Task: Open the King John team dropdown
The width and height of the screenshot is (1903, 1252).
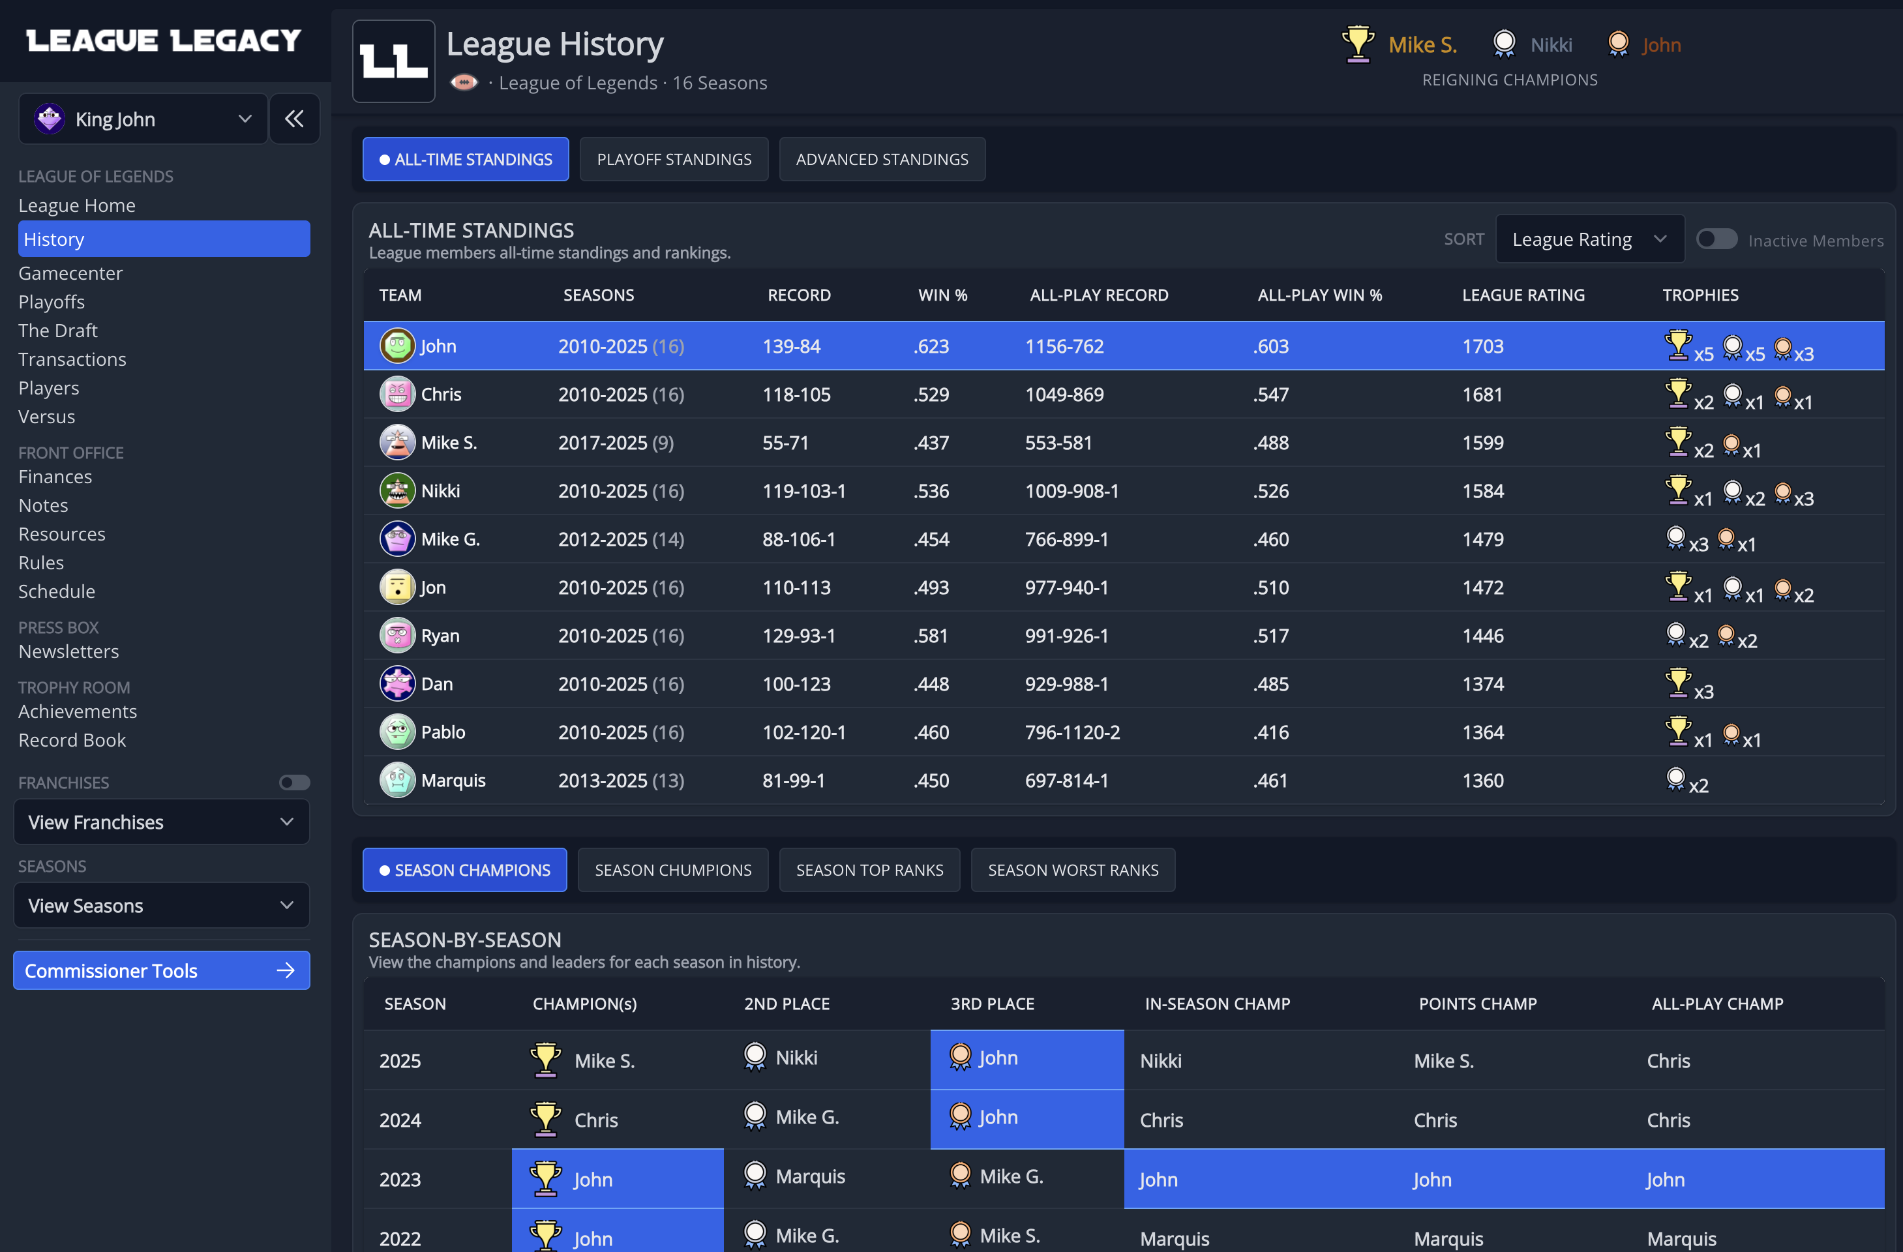Action: tap(143, 119)
